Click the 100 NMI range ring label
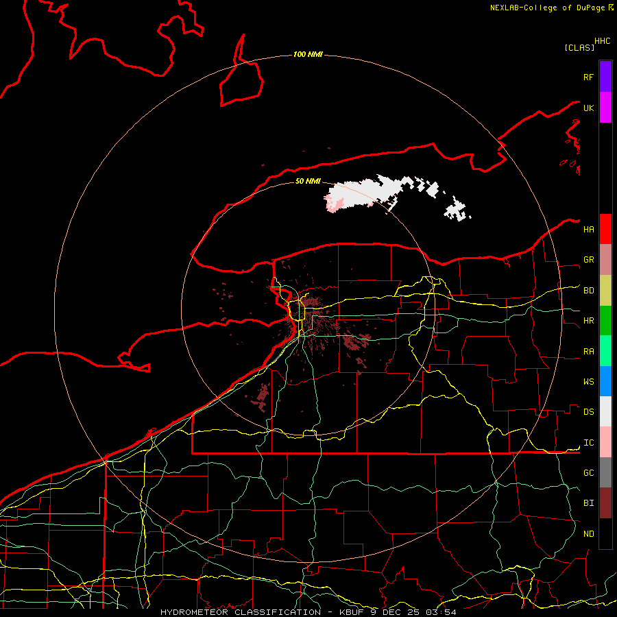617x617 pixels. (308, 54)
